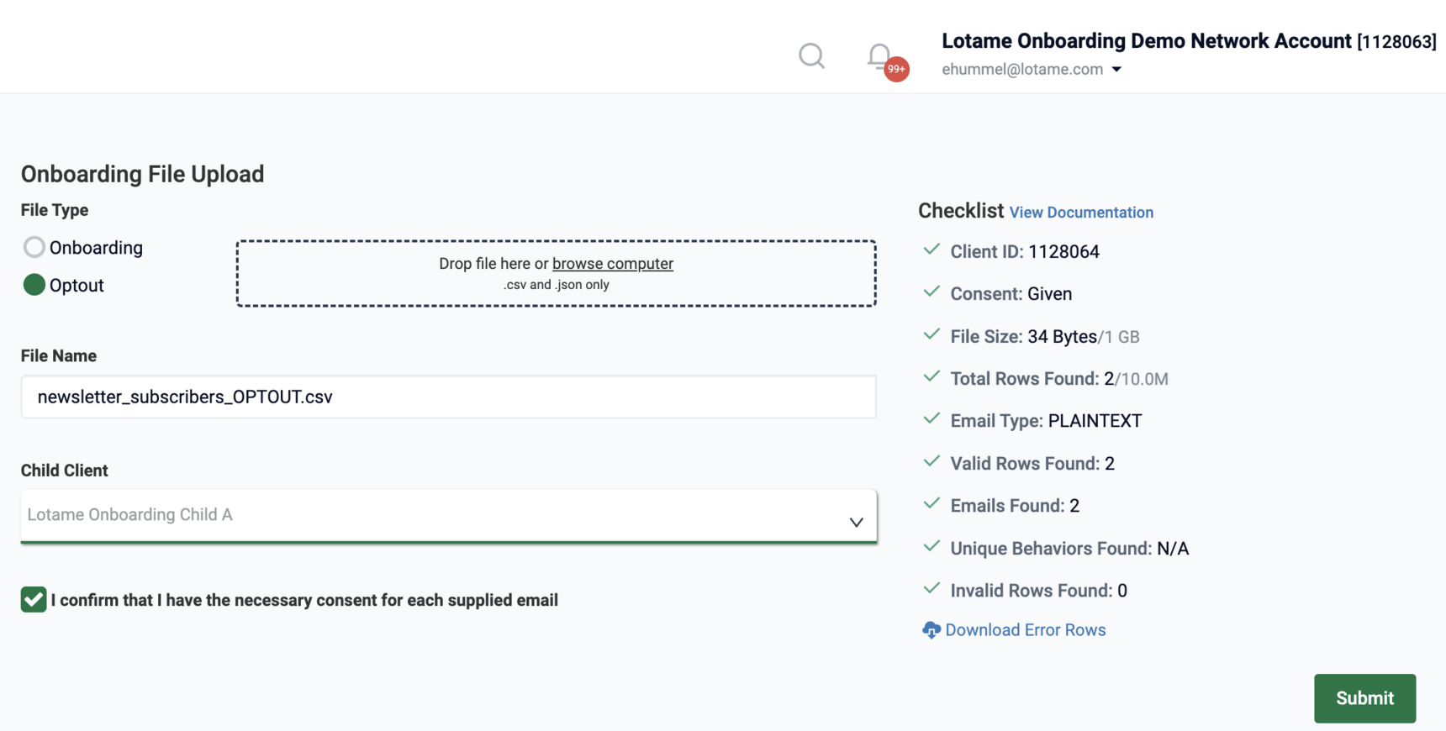Click Download Error Rows link
1446x731 pixels.
pyautogui.click(x=1025, y=630)
